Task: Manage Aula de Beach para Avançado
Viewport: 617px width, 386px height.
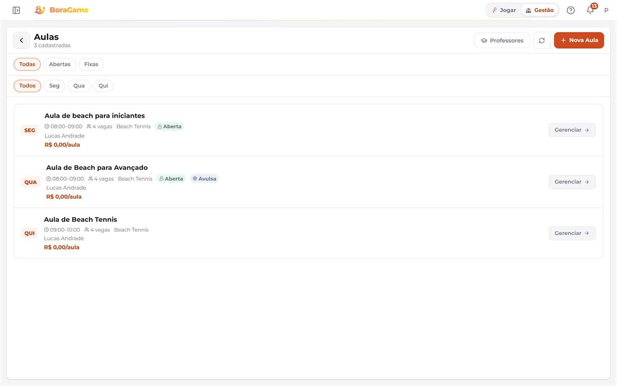Action: pyautogui.click(x=572, y=182)
